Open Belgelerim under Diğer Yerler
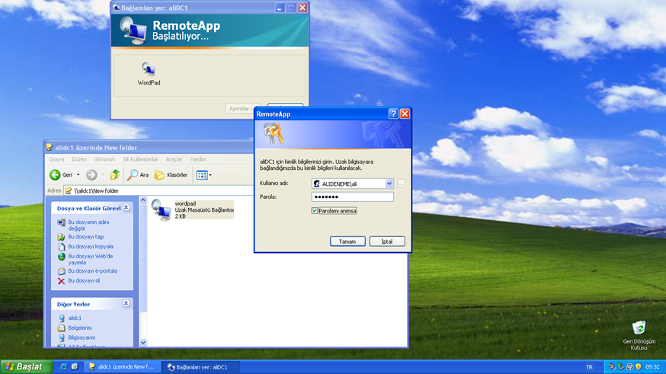 click(80, 328)
